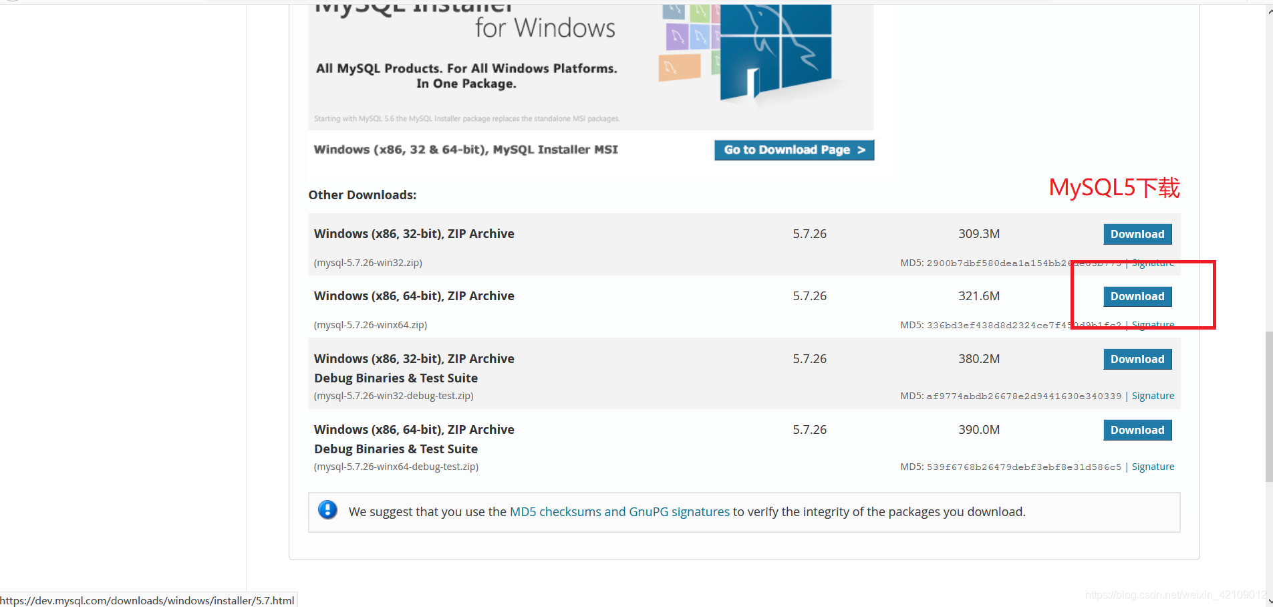
Task: Click the Go to Download Page button
Action: coord(794,150)
